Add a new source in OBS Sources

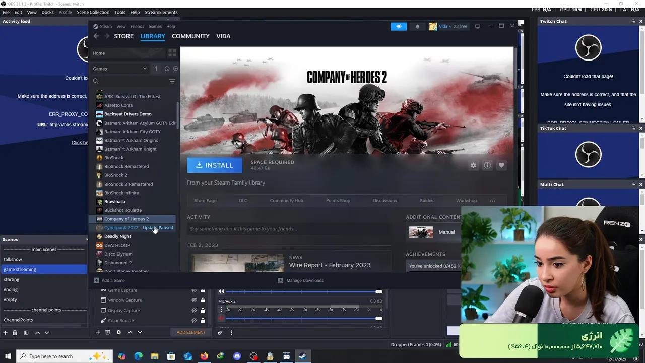[98, 332]
